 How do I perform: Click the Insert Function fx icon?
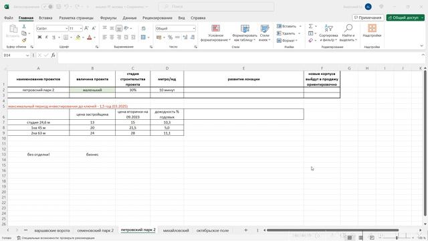(x=53, y=55)
